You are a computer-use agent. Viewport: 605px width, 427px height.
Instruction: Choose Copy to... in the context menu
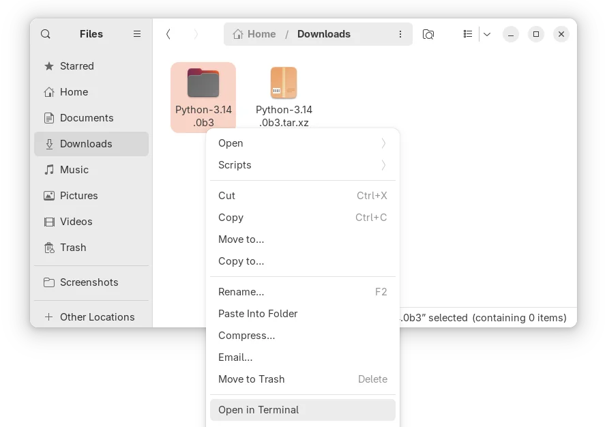coord(303,261)
